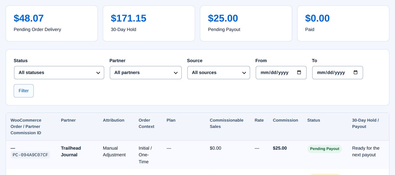Select the $48.07 Pending Order Delivery card

52,23
